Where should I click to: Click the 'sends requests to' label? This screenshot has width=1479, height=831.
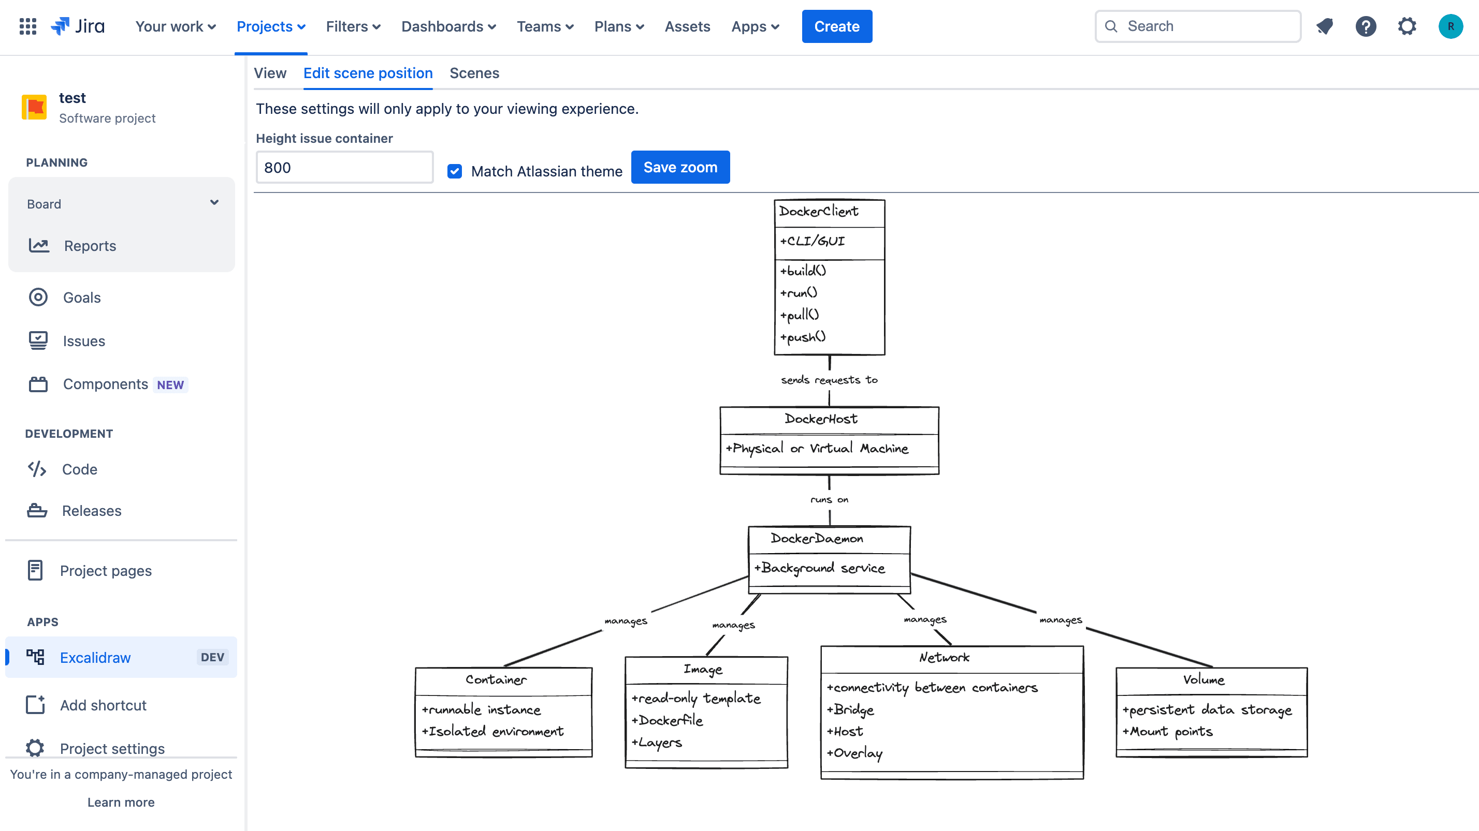(829, 380)
